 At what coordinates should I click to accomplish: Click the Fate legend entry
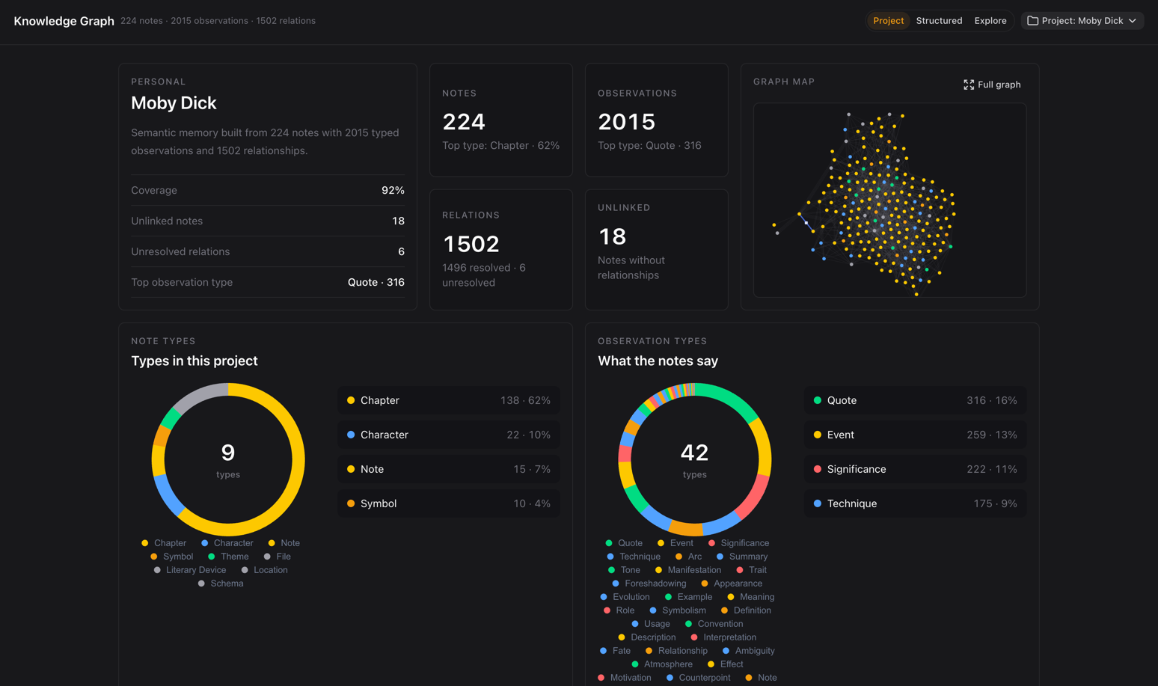tap(615, 651)
